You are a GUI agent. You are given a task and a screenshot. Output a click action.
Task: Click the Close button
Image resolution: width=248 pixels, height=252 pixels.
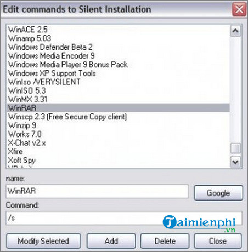point(218,241)
